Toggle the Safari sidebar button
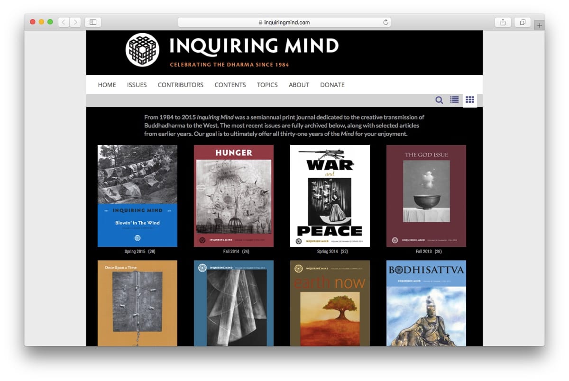This screenshot has width=569, height=381. tap(93, 22)
